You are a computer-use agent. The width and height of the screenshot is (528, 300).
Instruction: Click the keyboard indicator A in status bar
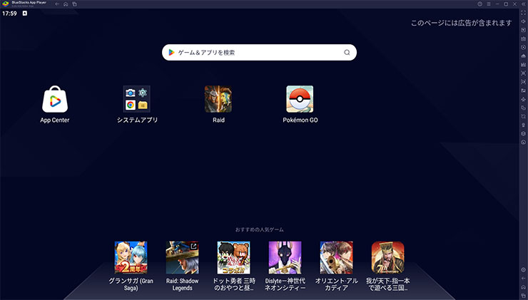(x=24, y=14)
